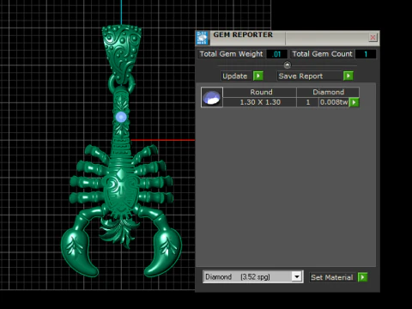Click the Total Gem Weight label
This screenshot has height=309, width=412.
[231, 54]
